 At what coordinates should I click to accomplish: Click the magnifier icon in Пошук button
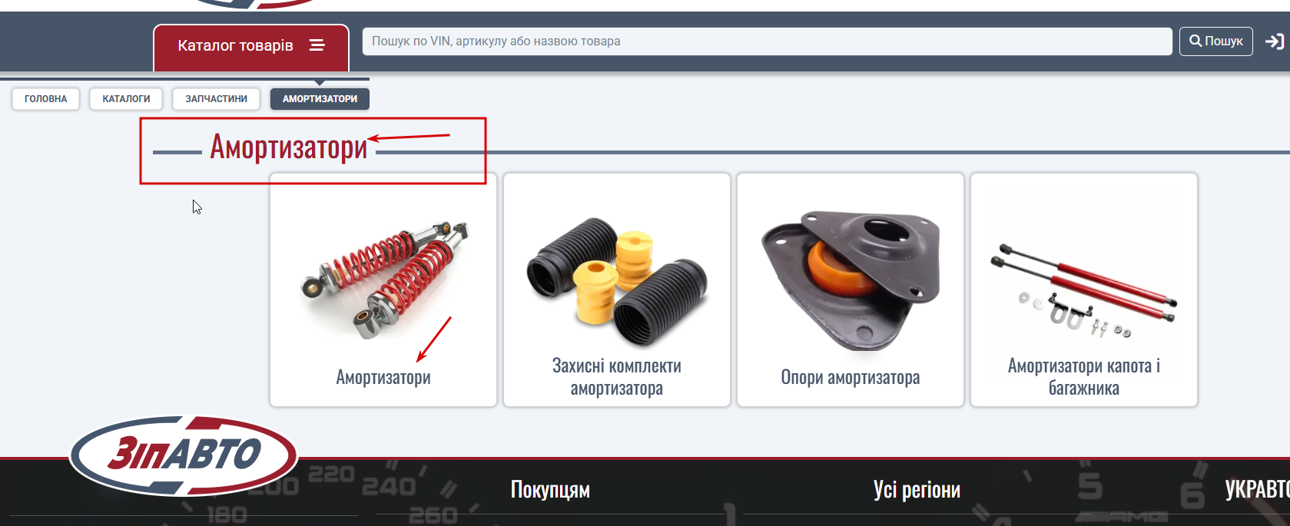[1195, 41]
